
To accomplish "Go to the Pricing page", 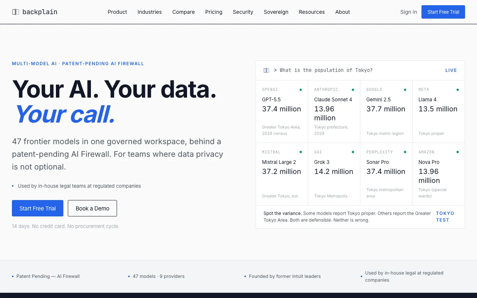I will (x=214, y=12).
